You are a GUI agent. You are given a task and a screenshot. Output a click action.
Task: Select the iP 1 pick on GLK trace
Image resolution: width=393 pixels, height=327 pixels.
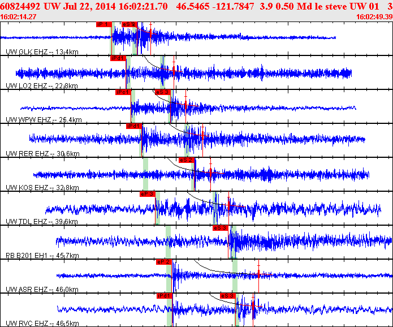pyautogui.click(x=104, y=24)
